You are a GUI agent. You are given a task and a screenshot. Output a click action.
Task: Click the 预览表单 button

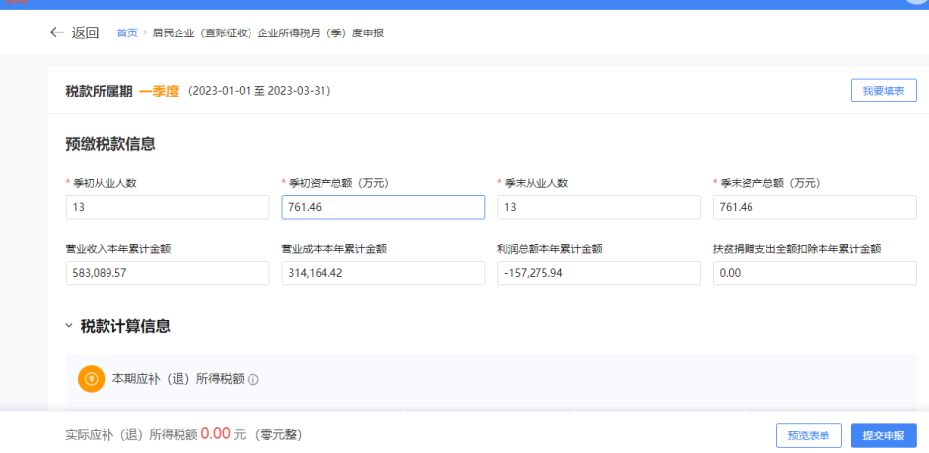(x=809, y=436)
